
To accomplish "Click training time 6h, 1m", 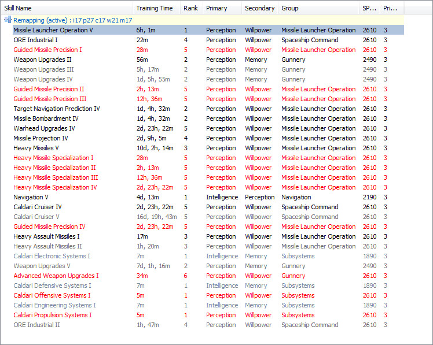I will (146, 30).
